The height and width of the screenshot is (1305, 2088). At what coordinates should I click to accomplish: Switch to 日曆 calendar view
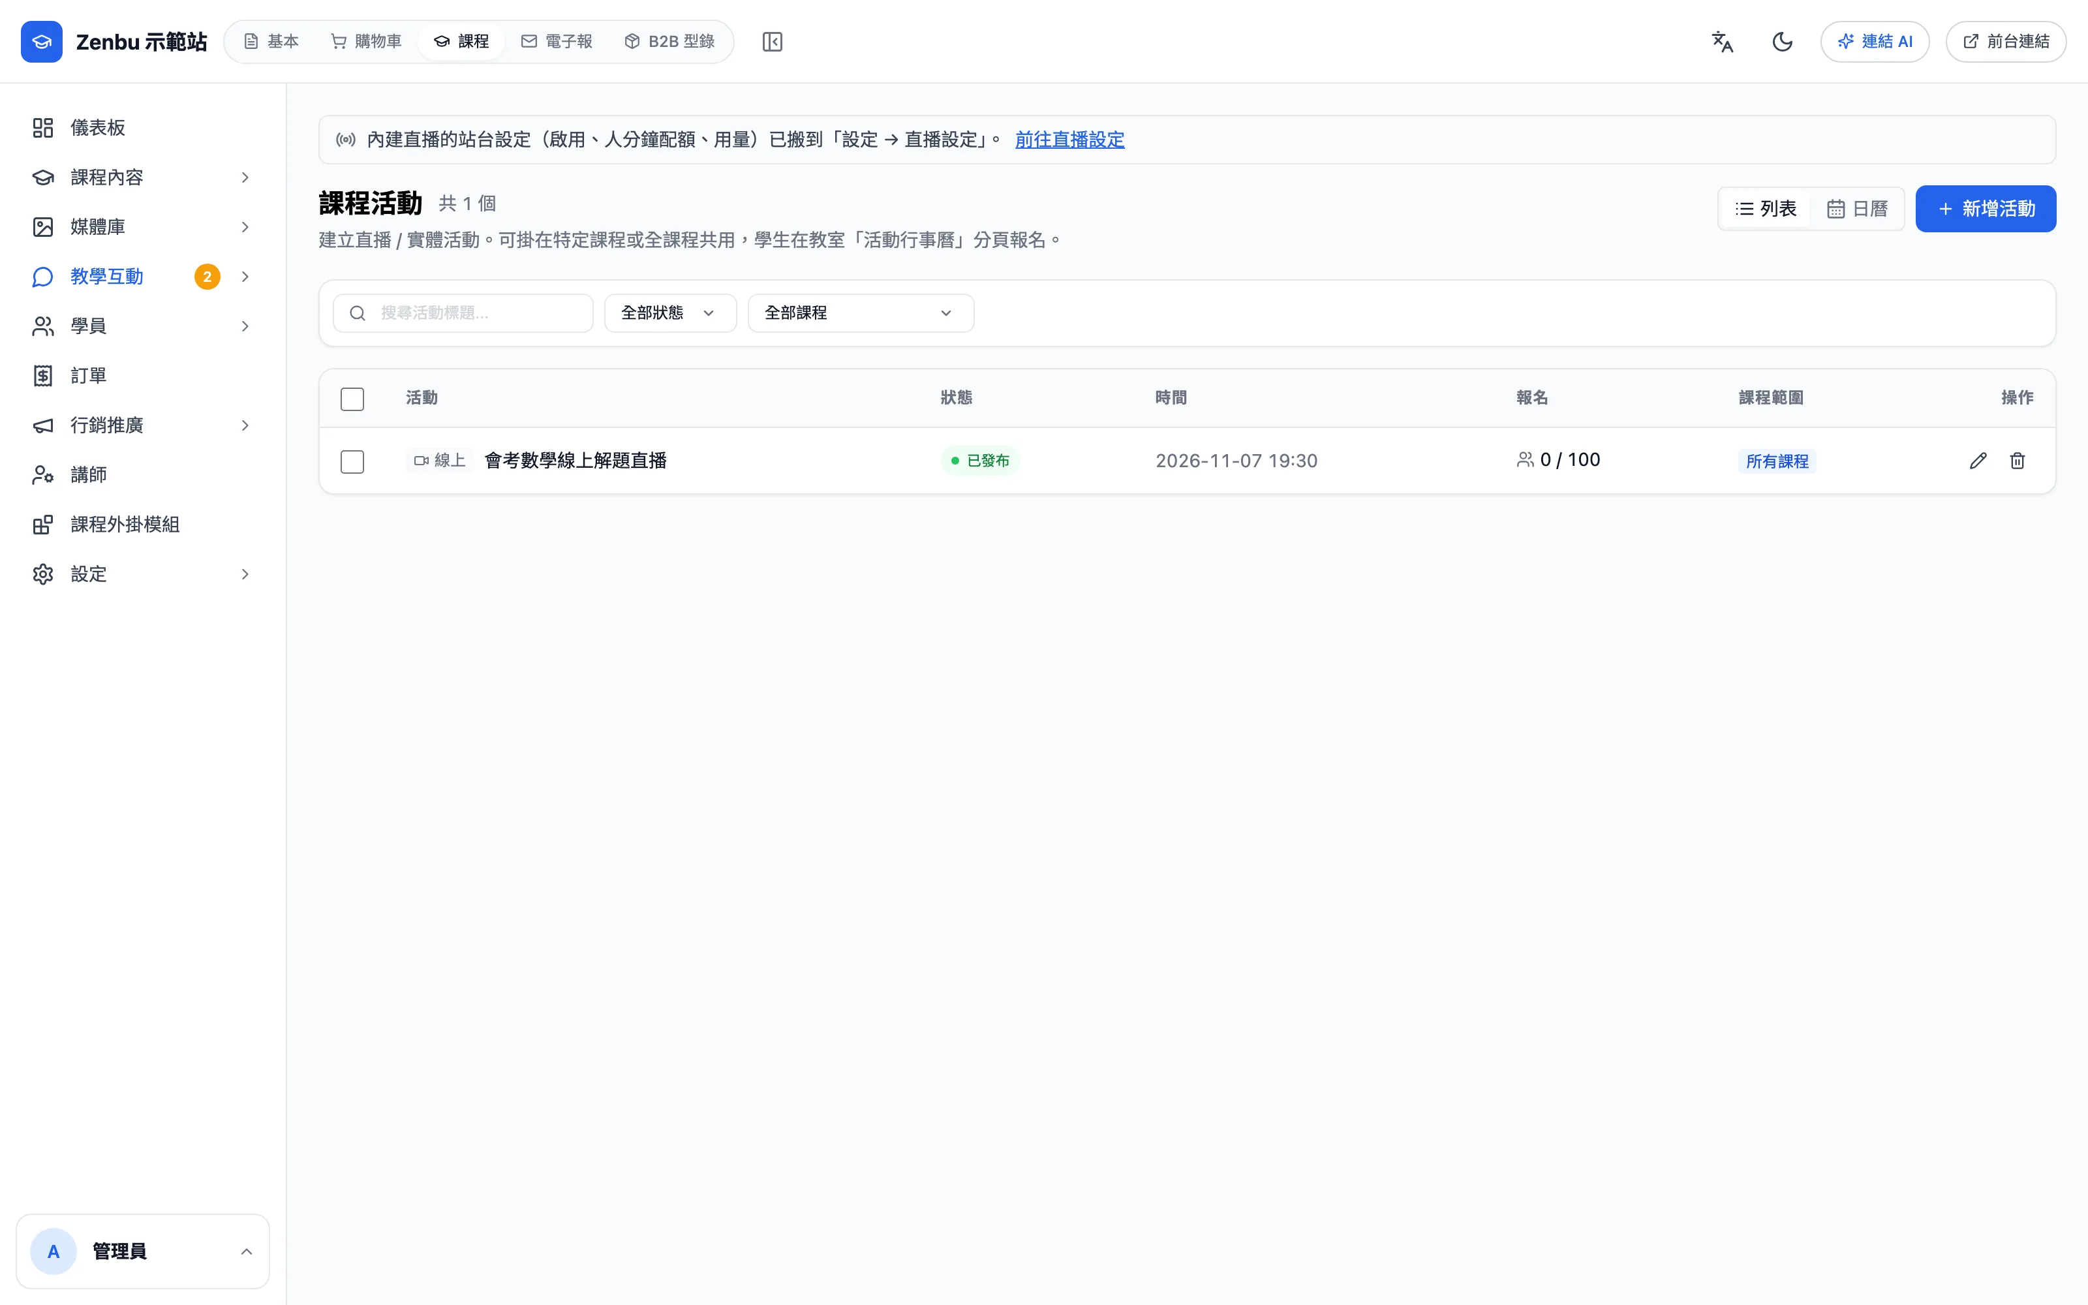point(1857,209)
